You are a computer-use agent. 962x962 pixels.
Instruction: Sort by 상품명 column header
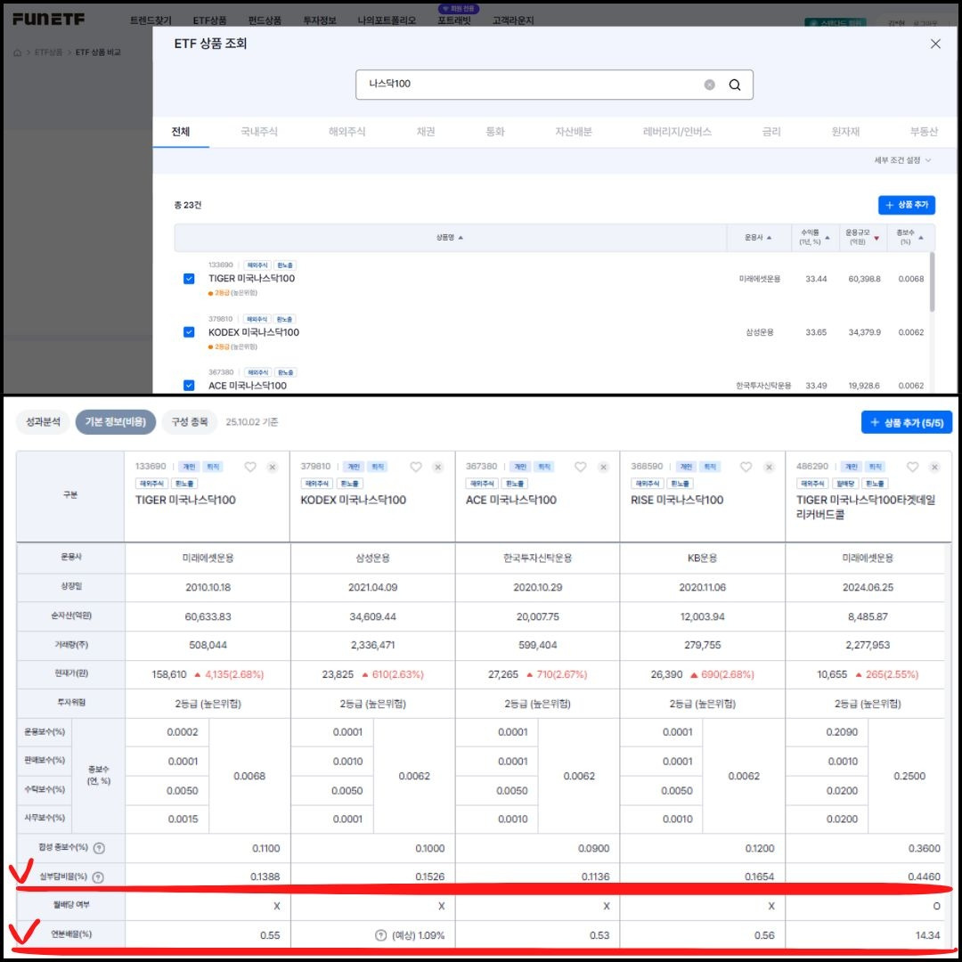(450, 238)
